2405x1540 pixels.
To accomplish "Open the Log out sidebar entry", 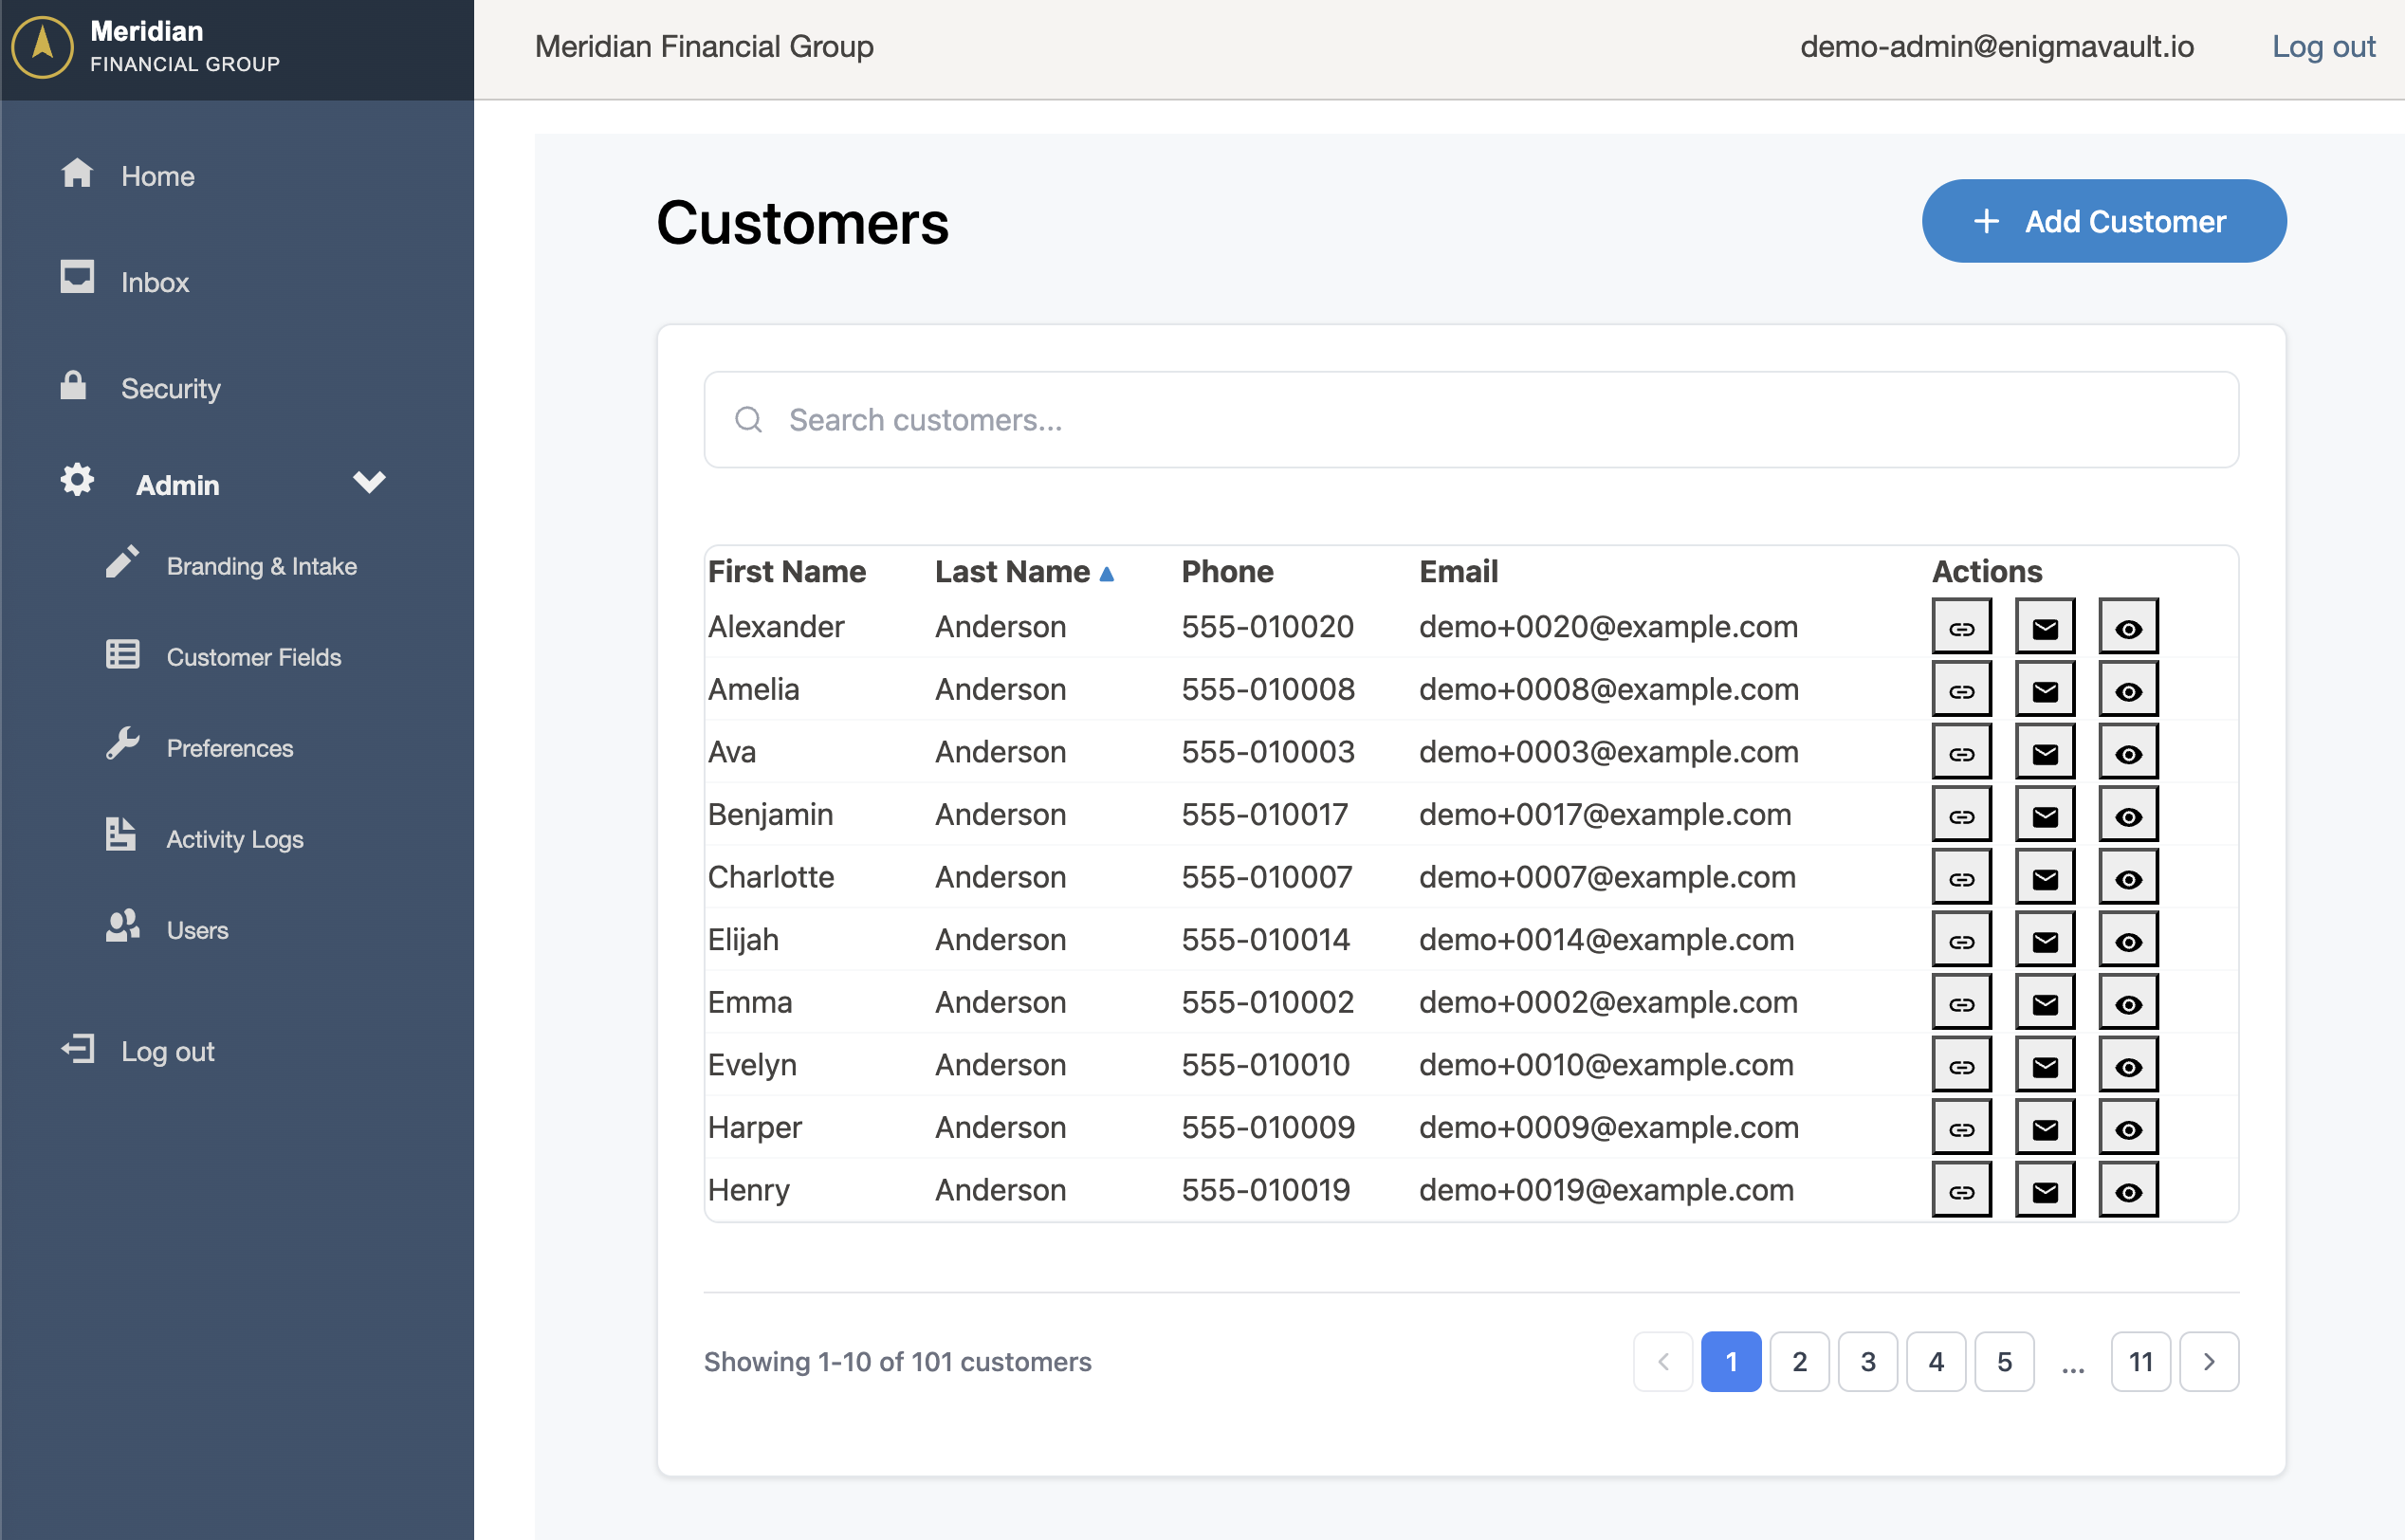I will [167, 1051].
